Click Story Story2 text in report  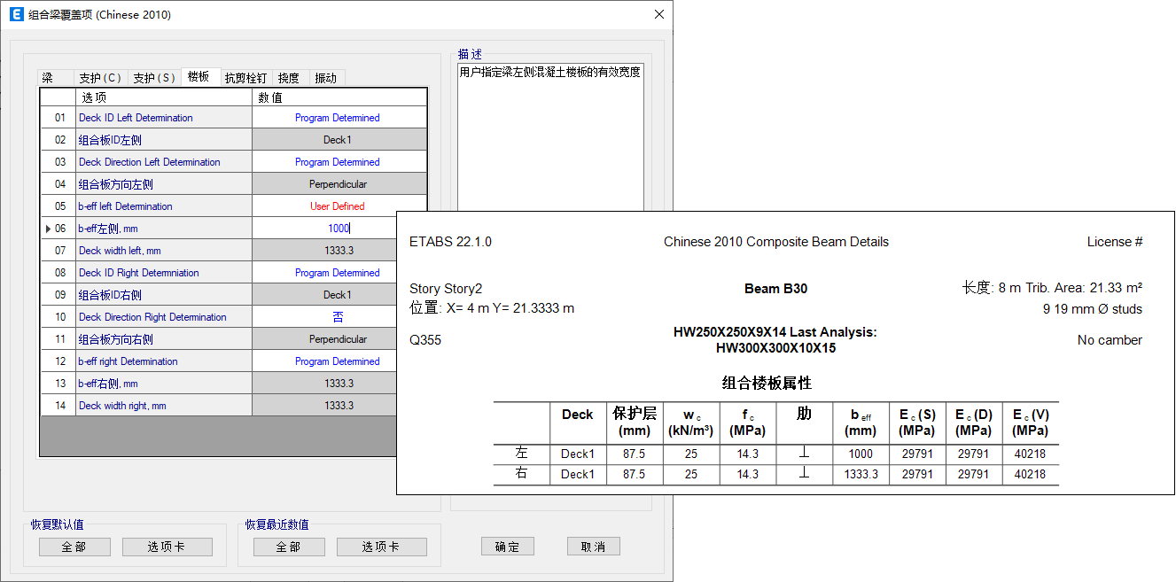(x=446, y=289)
